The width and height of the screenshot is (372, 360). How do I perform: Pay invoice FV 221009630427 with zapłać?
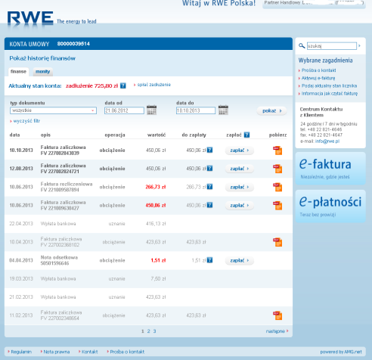[240, 206]
